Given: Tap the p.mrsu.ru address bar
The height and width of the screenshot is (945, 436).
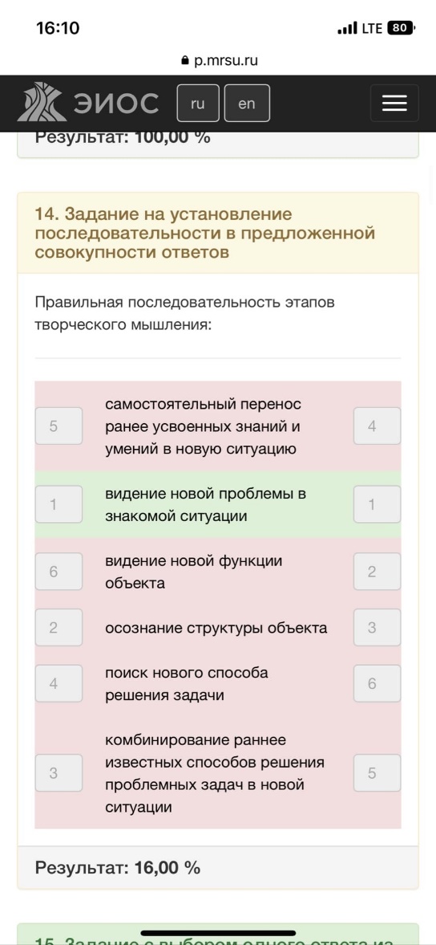Looking at the screenshot, I should coord(218,61).
